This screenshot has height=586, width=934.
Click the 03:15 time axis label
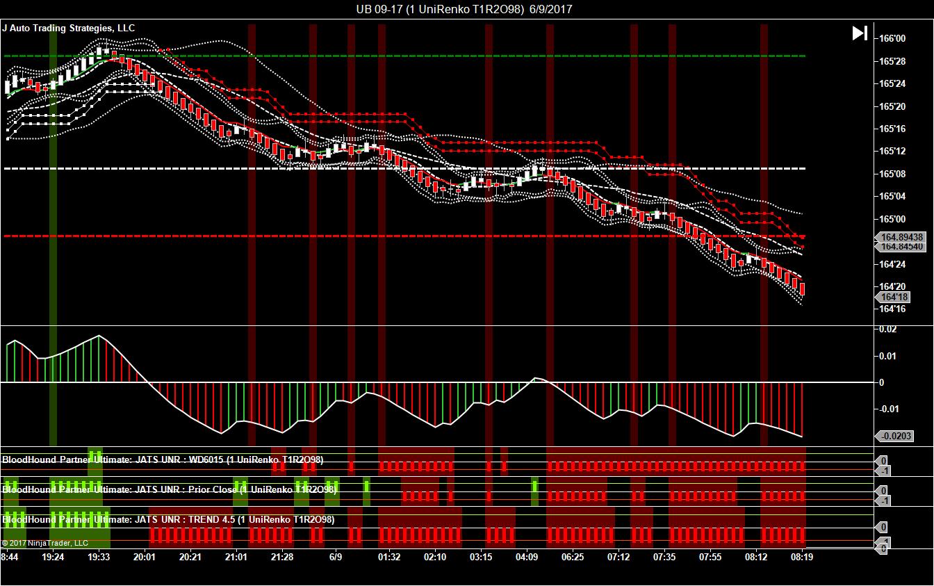coord(481,557)
